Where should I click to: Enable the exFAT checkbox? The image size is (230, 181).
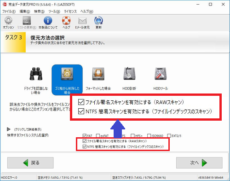point(98,135)
